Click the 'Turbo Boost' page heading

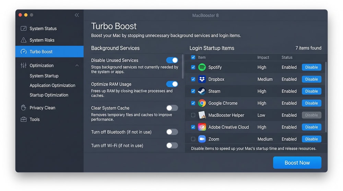(114, 26)
